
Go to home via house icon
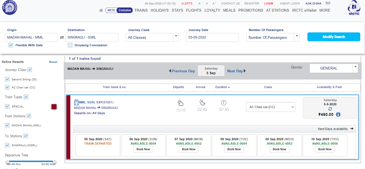tap(101, 10)
